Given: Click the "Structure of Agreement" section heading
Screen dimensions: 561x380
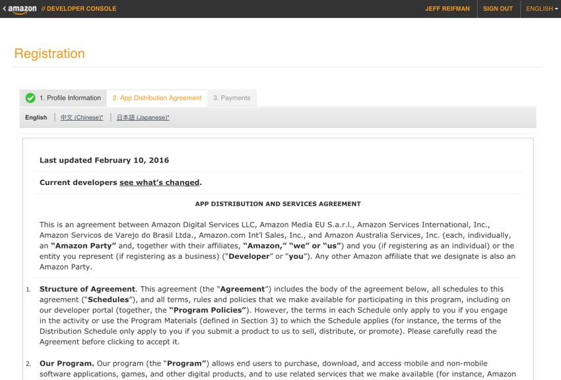Looking at the screenshot, I should click(x=87, y=289).
